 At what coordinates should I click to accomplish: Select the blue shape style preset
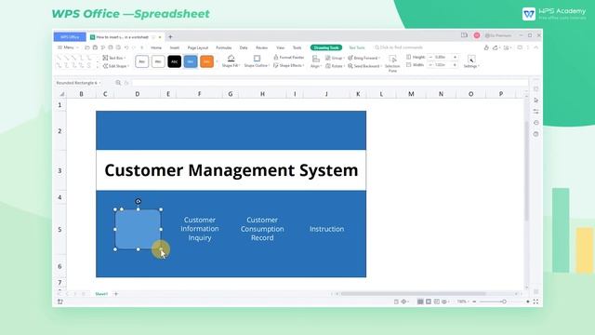[x=191, y=61]
